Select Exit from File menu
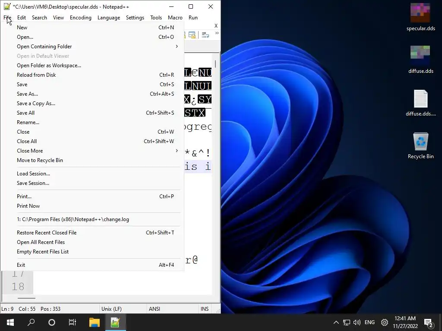The height and width of the screenshot is (331, 442). pos(92,265)
